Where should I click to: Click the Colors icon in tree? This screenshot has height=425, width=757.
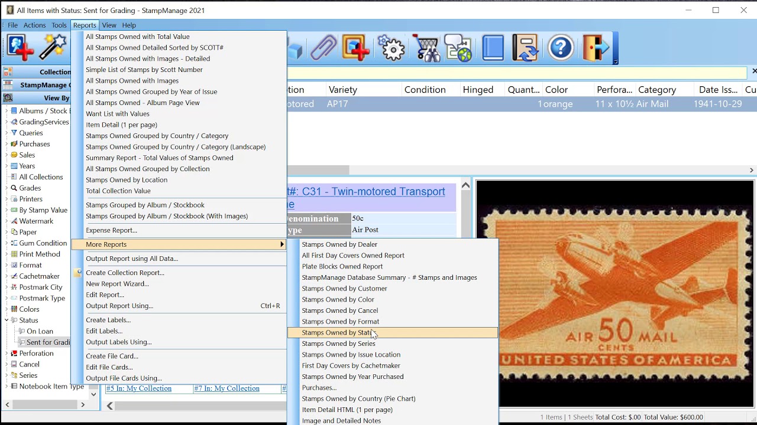pos(14,309)
